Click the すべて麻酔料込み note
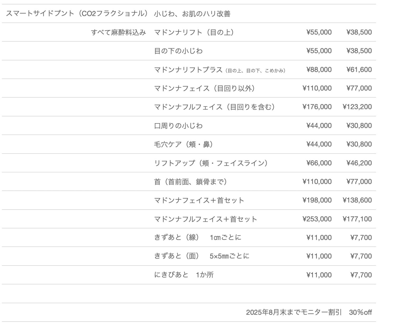 tap(118, 32)
